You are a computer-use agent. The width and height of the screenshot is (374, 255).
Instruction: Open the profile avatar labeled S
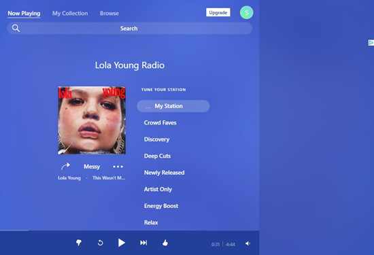click(x=246, y=13)
